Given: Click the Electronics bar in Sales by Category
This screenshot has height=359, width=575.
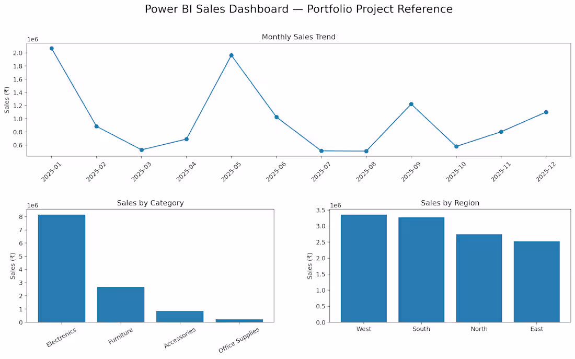Looking at the screenshot, I should [62, 269].
